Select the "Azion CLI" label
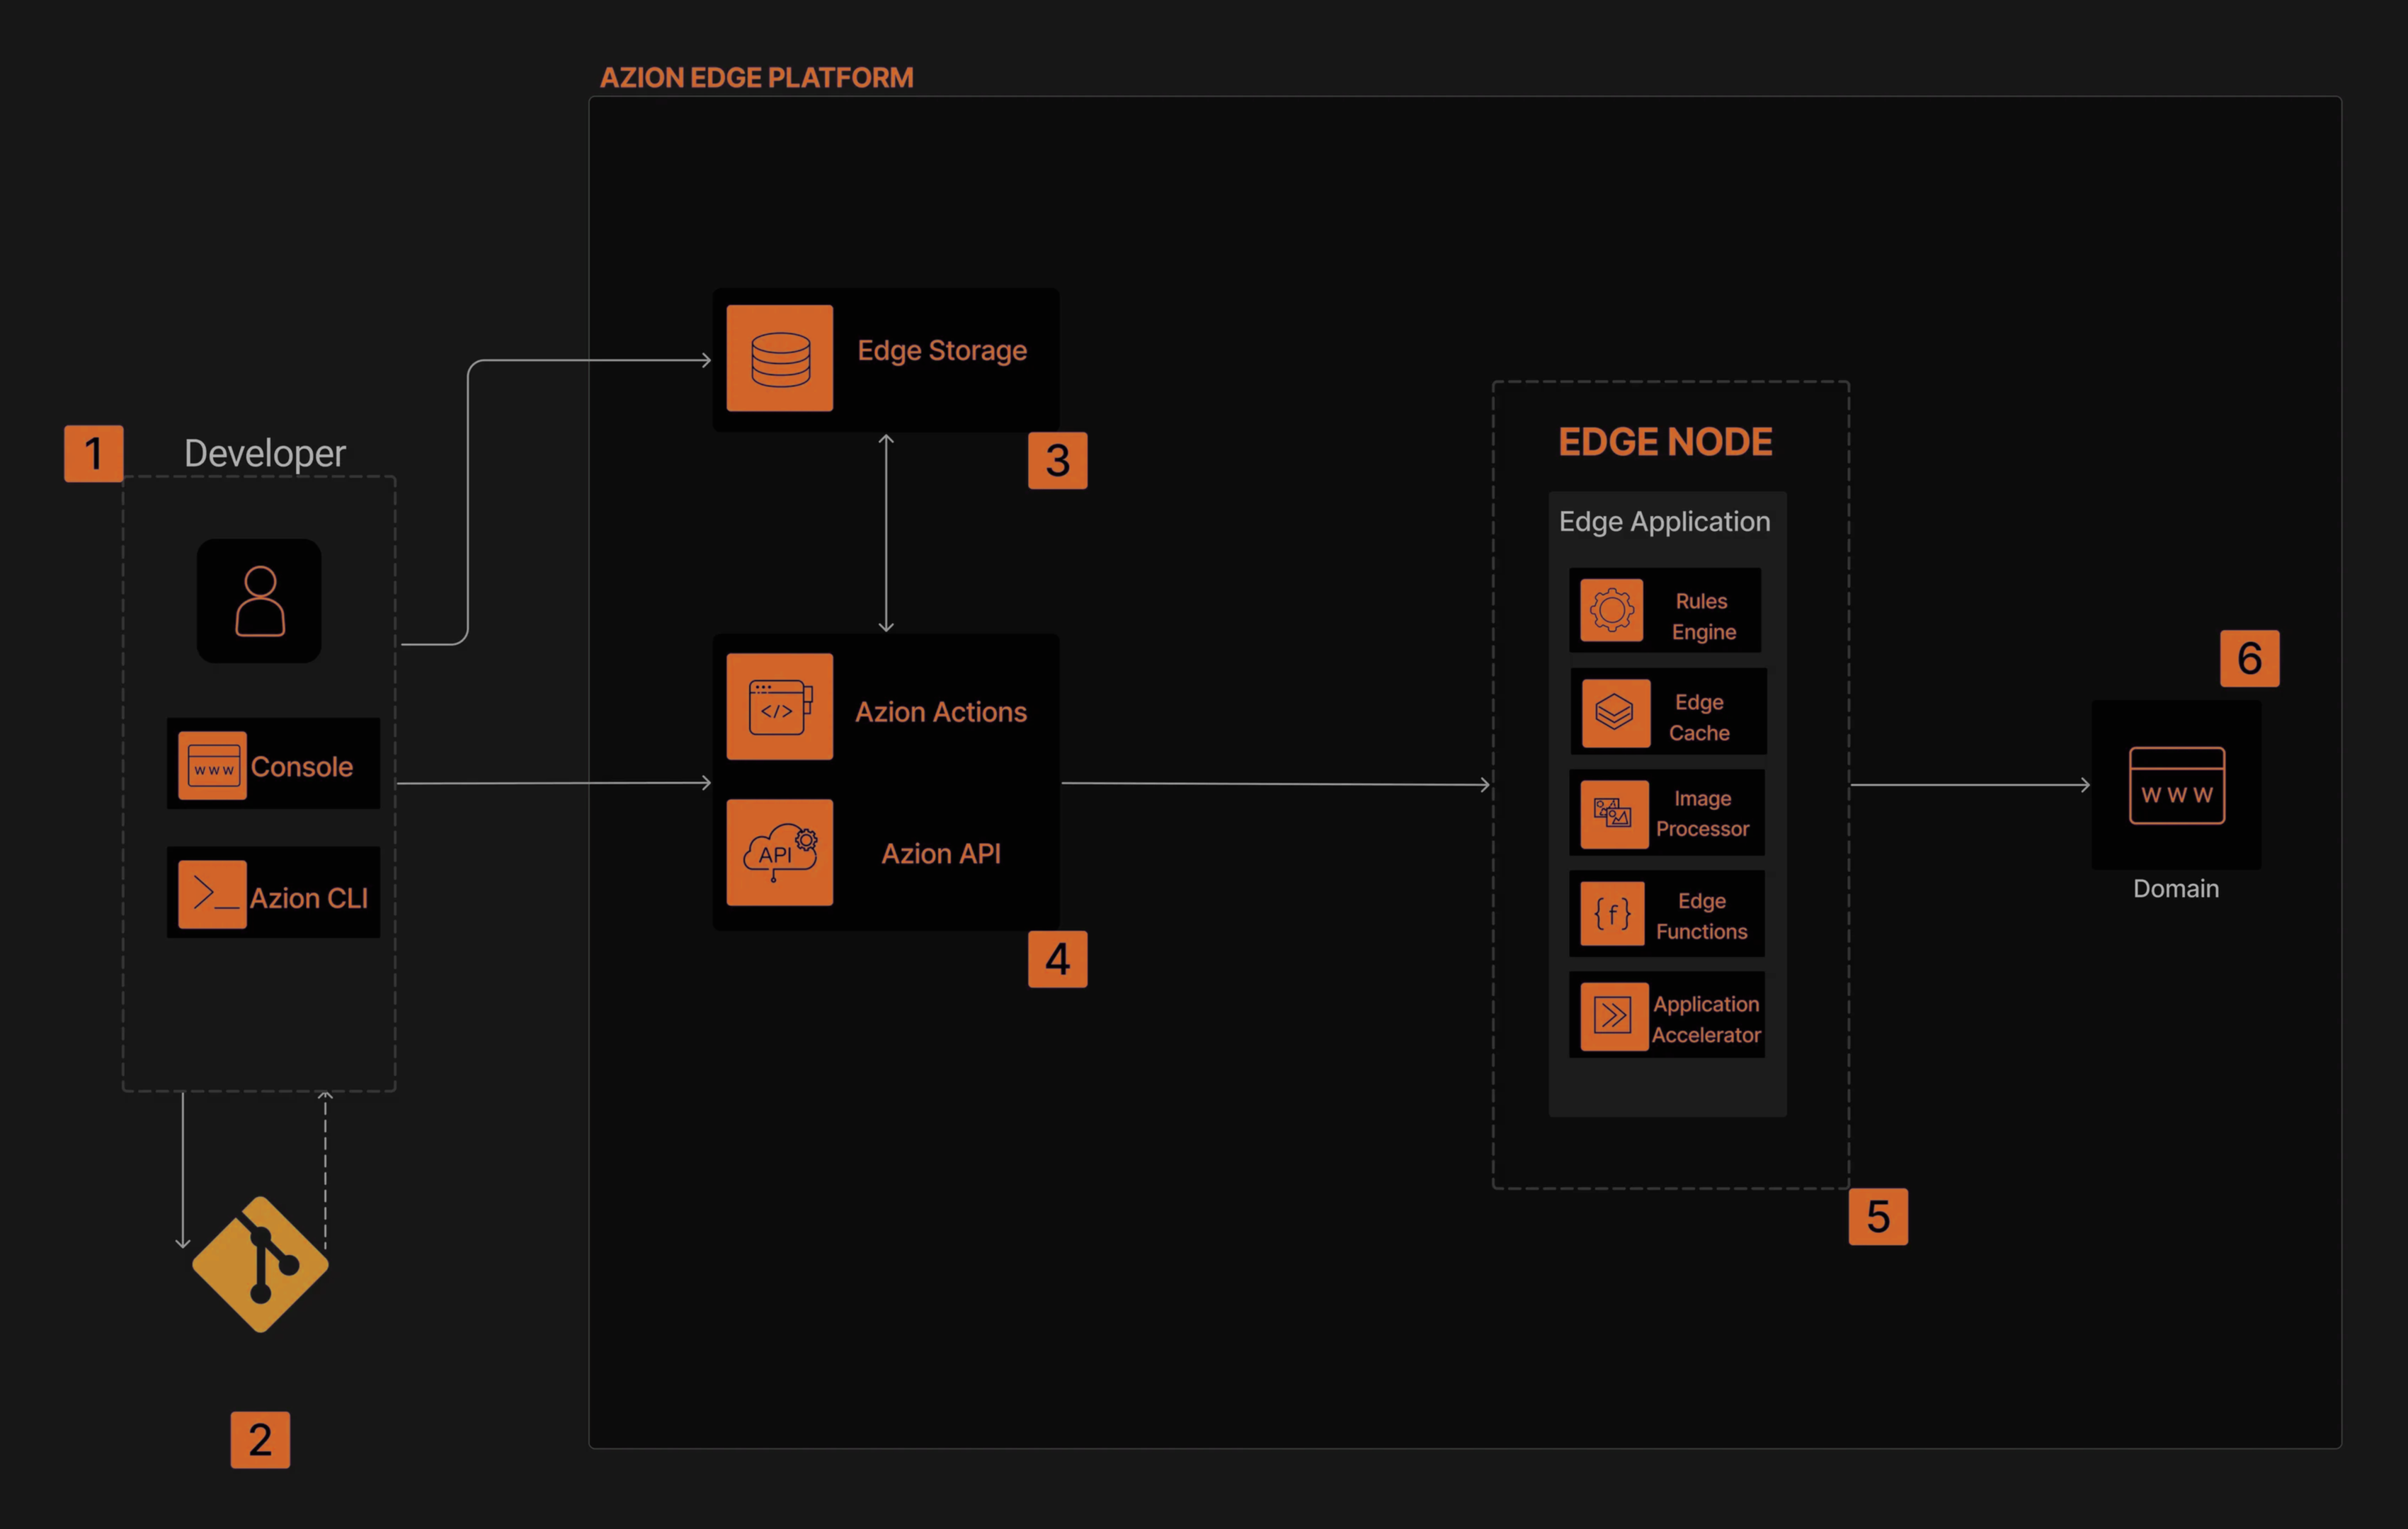 pyautogui.click(x=309, y=898)
